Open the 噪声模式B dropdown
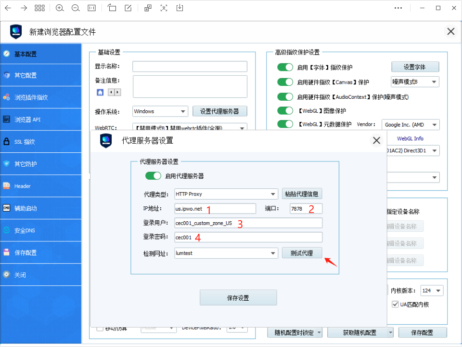 415,82
